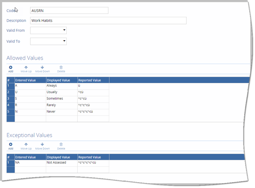Click Move Down arrow in Allowed Values
This screenshot has height=188, width=255.
42,68
